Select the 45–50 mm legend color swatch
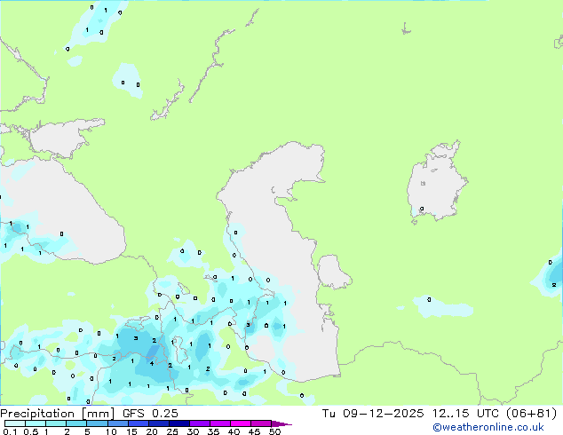 click(x=261, y=423)
